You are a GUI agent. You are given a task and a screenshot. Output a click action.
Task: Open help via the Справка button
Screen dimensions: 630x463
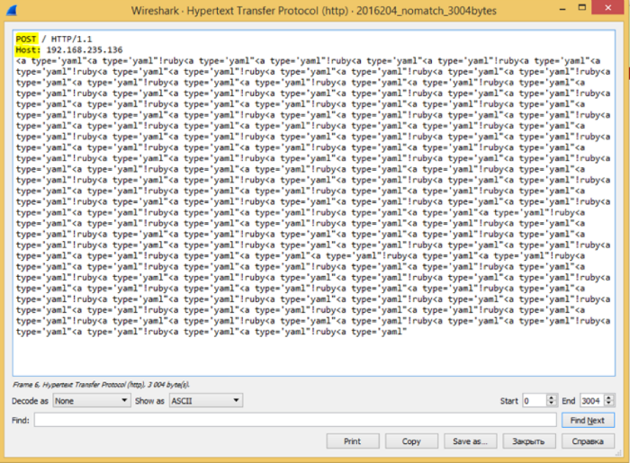[x=588, y=441]
